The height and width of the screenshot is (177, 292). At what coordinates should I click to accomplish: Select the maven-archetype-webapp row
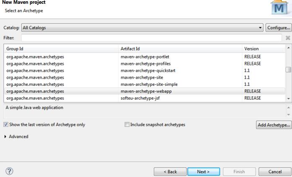point(144,91)
